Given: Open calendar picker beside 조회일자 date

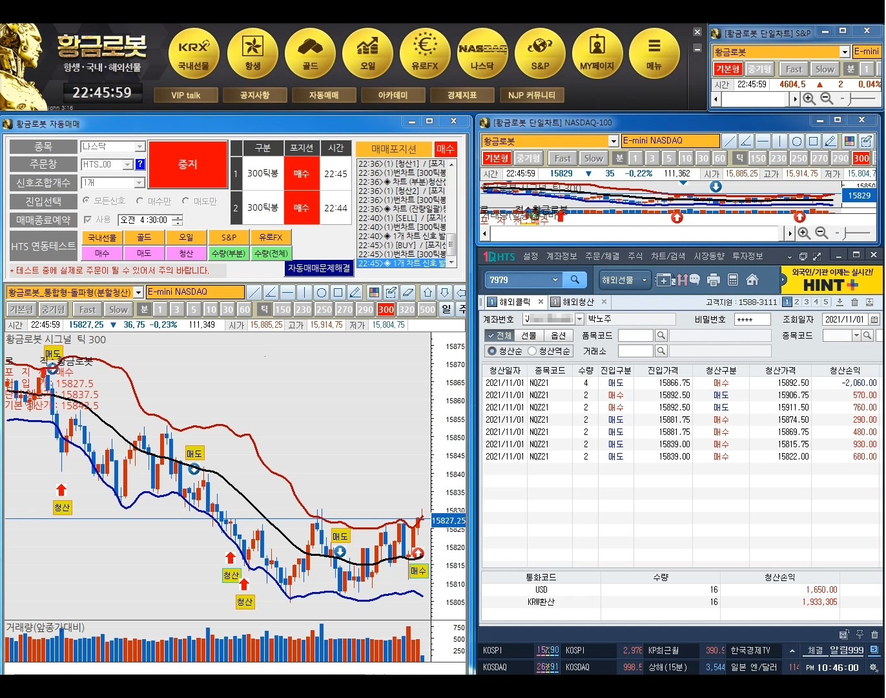Looking at the screenshot, I should pyautogui.click(x=874, y=319).
